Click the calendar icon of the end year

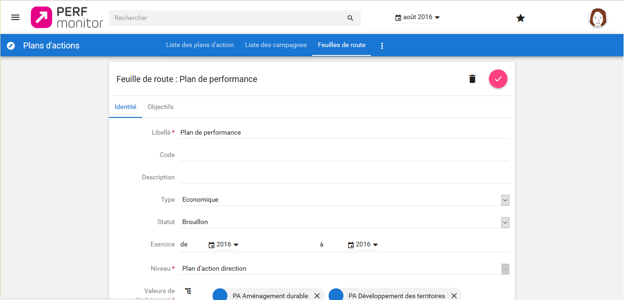(351, 245)
